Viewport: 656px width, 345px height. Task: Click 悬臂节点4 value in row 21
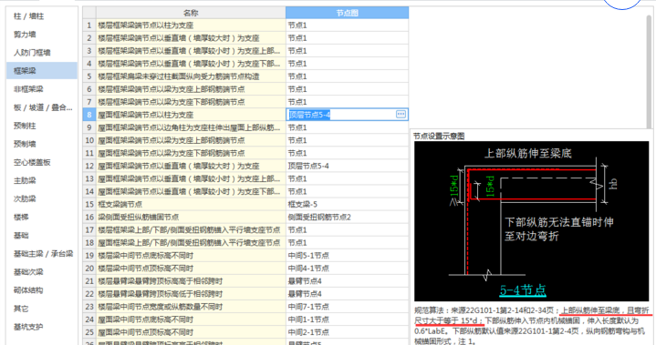pos(348,281)
